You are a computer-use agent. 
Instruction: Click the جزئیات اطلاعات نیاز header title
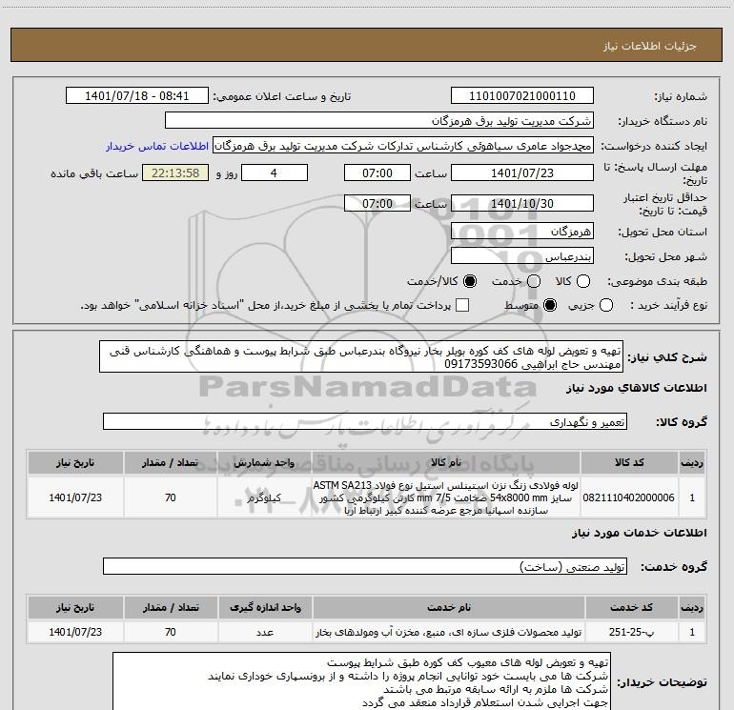coord(650,46)
